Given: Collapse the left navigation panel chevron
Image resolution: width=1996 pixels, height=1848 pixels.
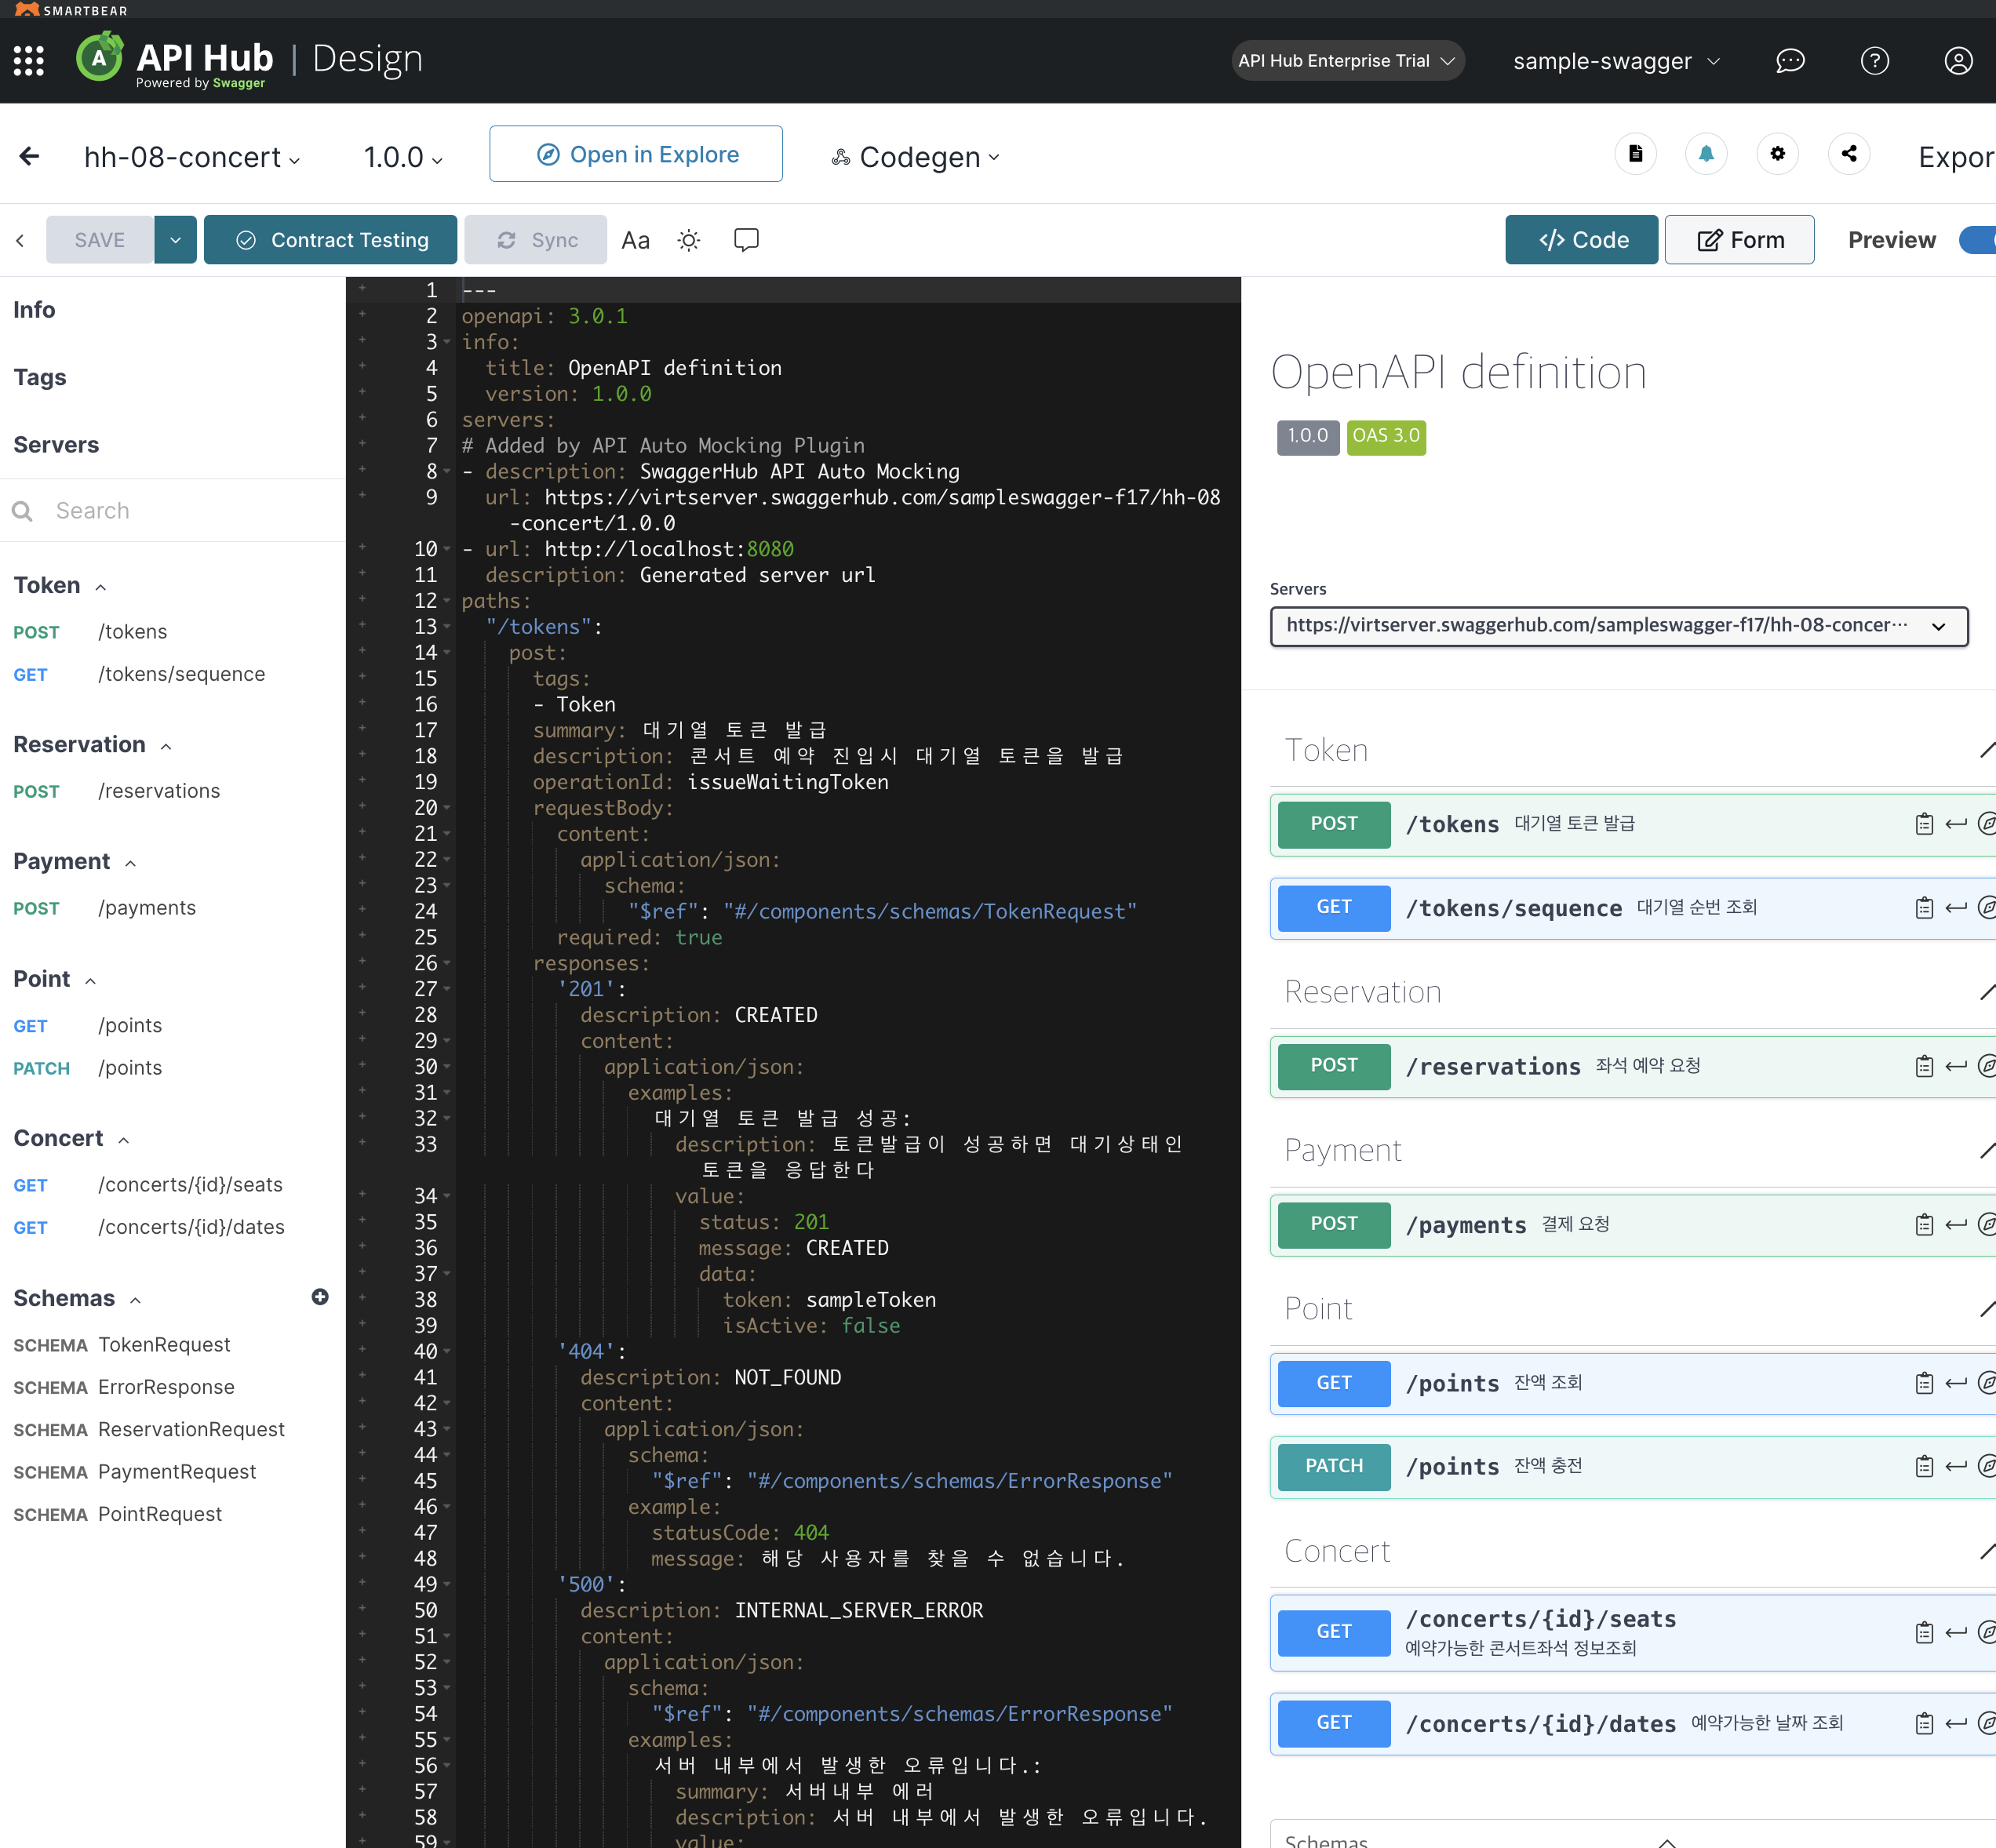Looking at the screenshot, I should 20,240.
